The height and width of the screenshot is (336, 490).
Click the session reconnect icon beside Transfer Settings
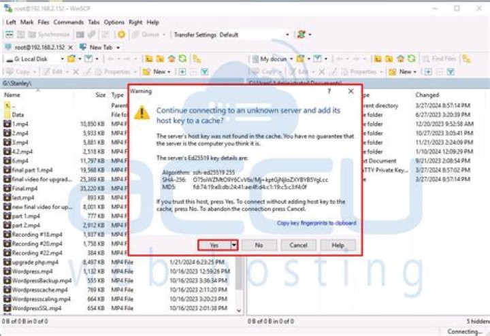(301, 35)
